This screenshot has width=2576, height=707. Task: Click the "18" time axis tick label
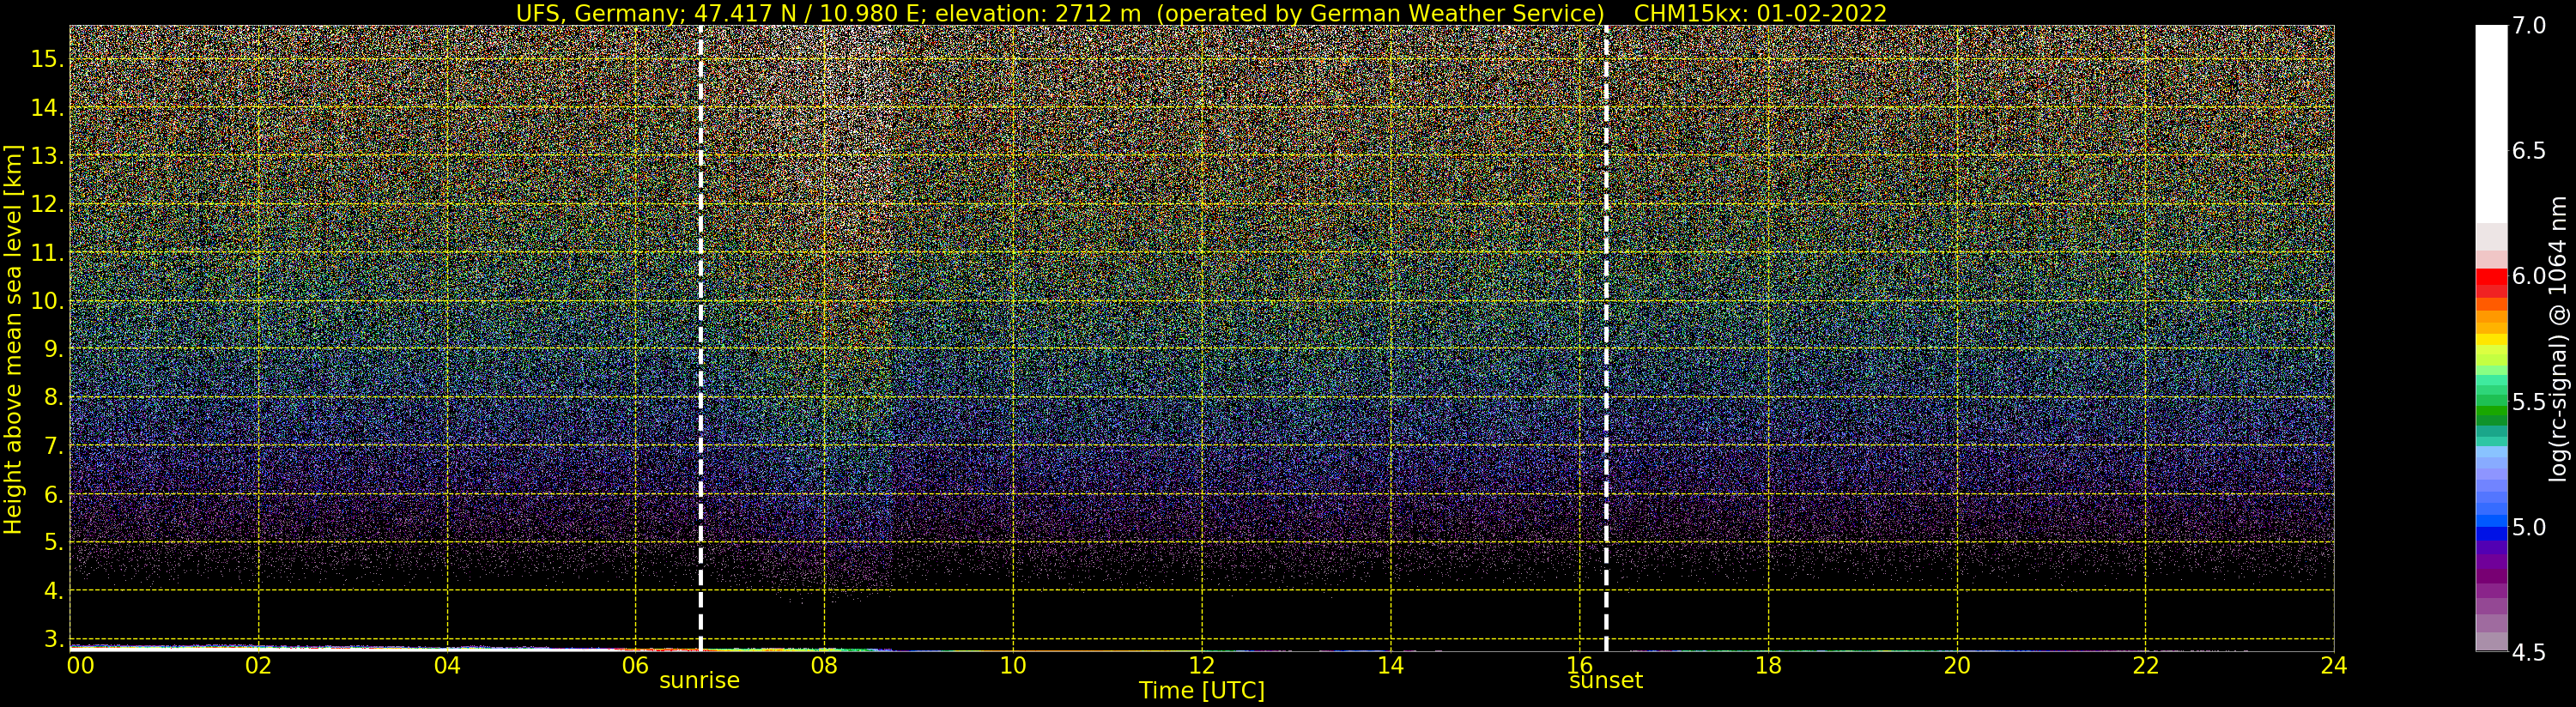pyautogui.click(x=1768, y=665)
